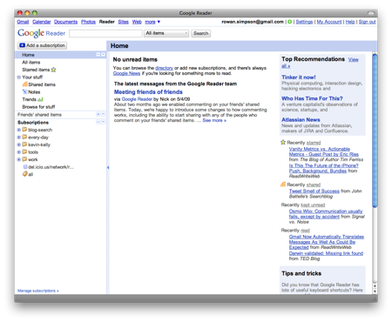Viewport: 392px width, 322px height.
Task: Click the kevin-kelly folder icon
Action: pos(24,144)
